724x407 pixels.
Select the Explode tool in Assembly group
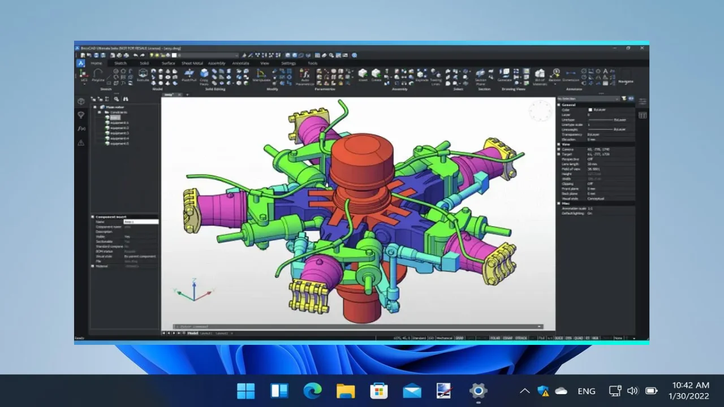pyautogui.click(x=422, y=76)
